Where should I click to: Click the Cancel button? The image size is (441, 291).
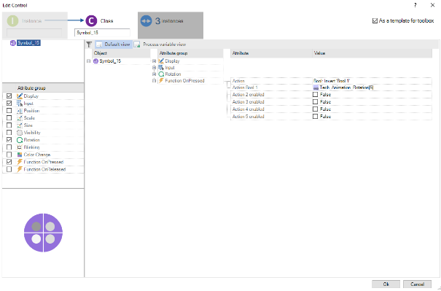point(417,284)
